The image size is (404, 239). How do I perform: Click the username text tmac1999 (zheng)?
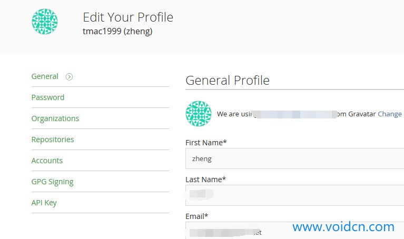pyautogui.click(x=118, y=31)
